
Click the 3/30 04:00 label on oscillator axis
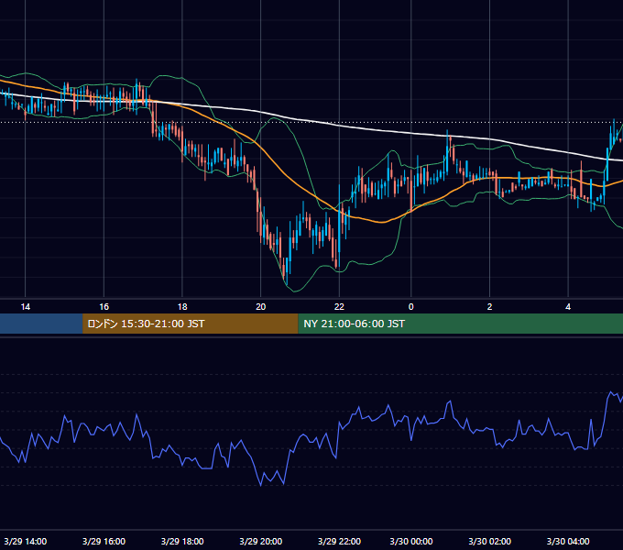click(x=568, y=541)
